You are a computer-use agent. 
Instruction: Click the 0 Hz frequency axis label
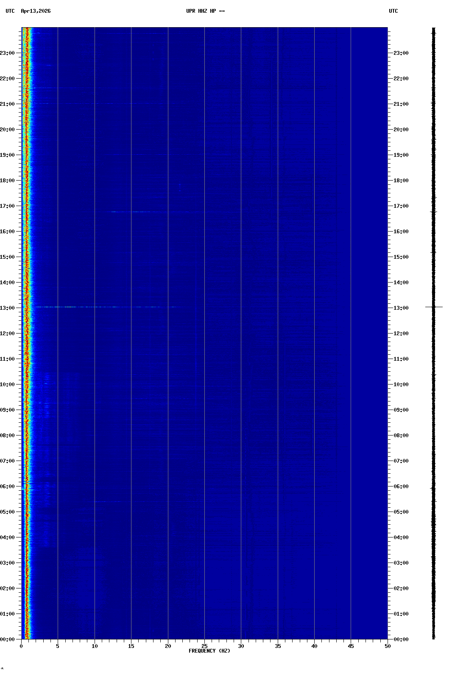click(21, 646)
